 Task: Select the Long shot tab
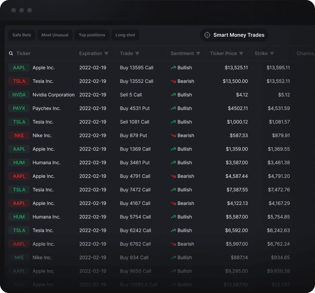pyautogui.click(x=125, y=35)
